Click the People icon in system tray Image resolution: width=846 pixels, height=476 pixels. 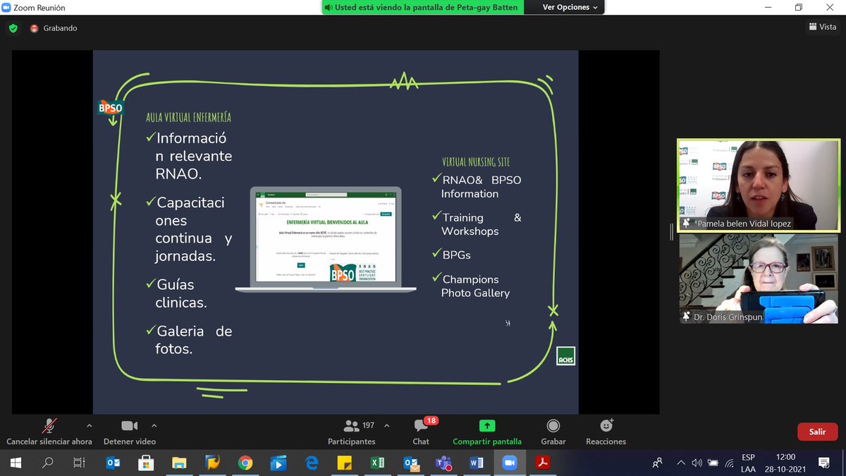tap(657, 463)
